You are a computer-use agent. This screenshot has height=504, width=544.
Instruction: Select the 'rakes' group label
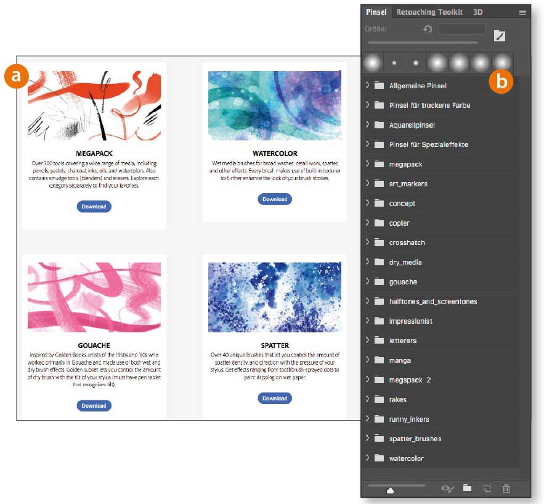tap(397, 400)
